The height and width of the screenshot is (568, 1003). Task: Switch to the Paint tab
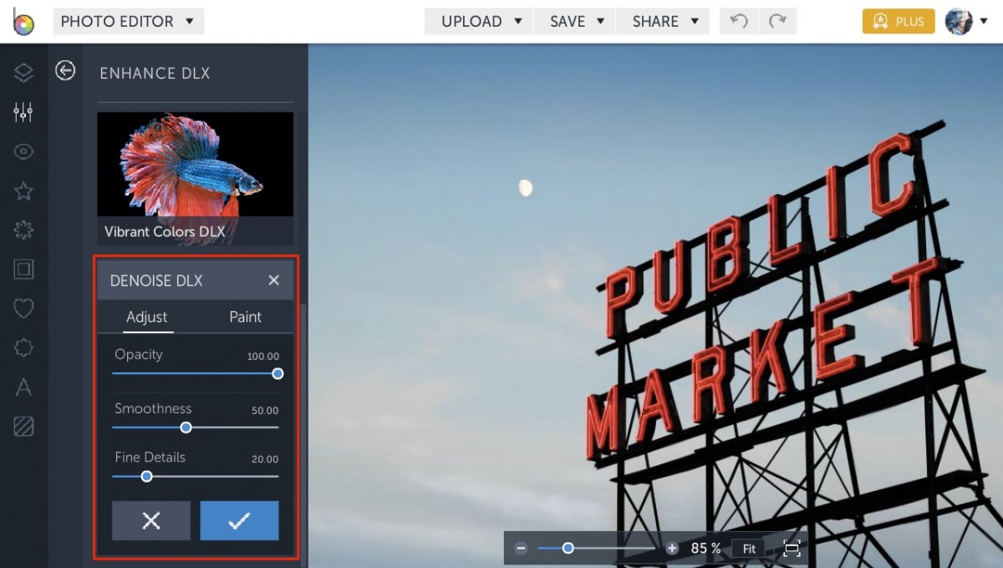[x=245, y=317]
